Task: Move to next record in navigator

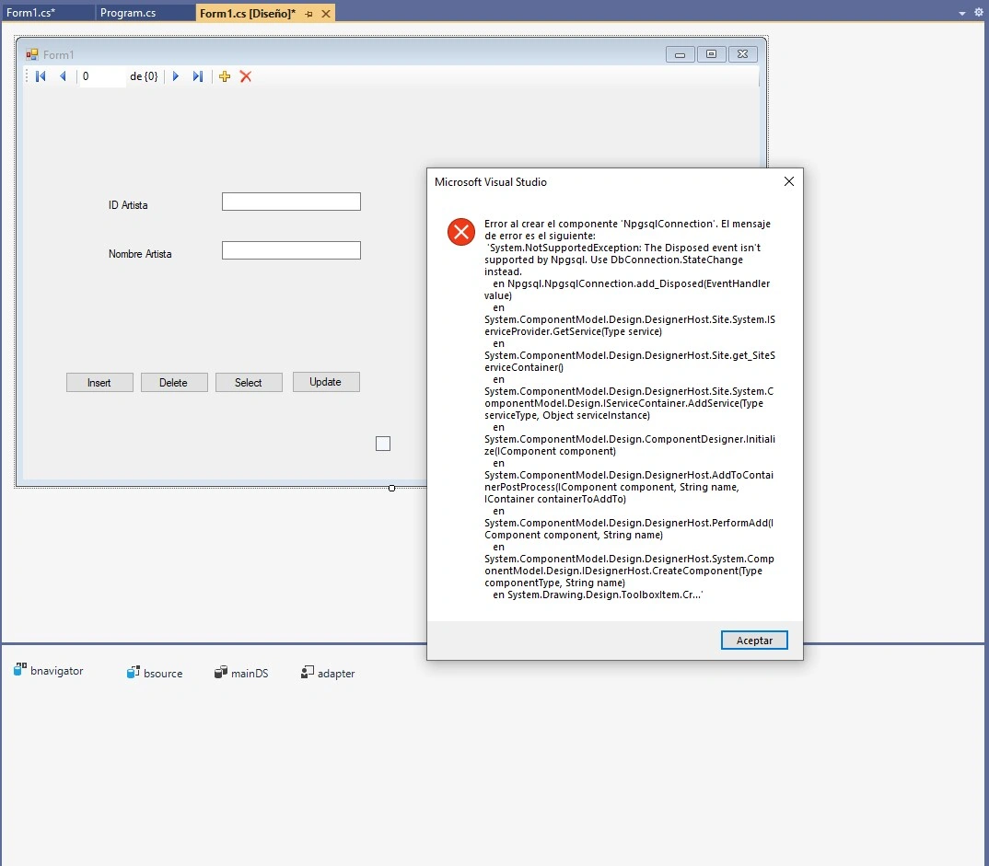Action: click(176, 76)
